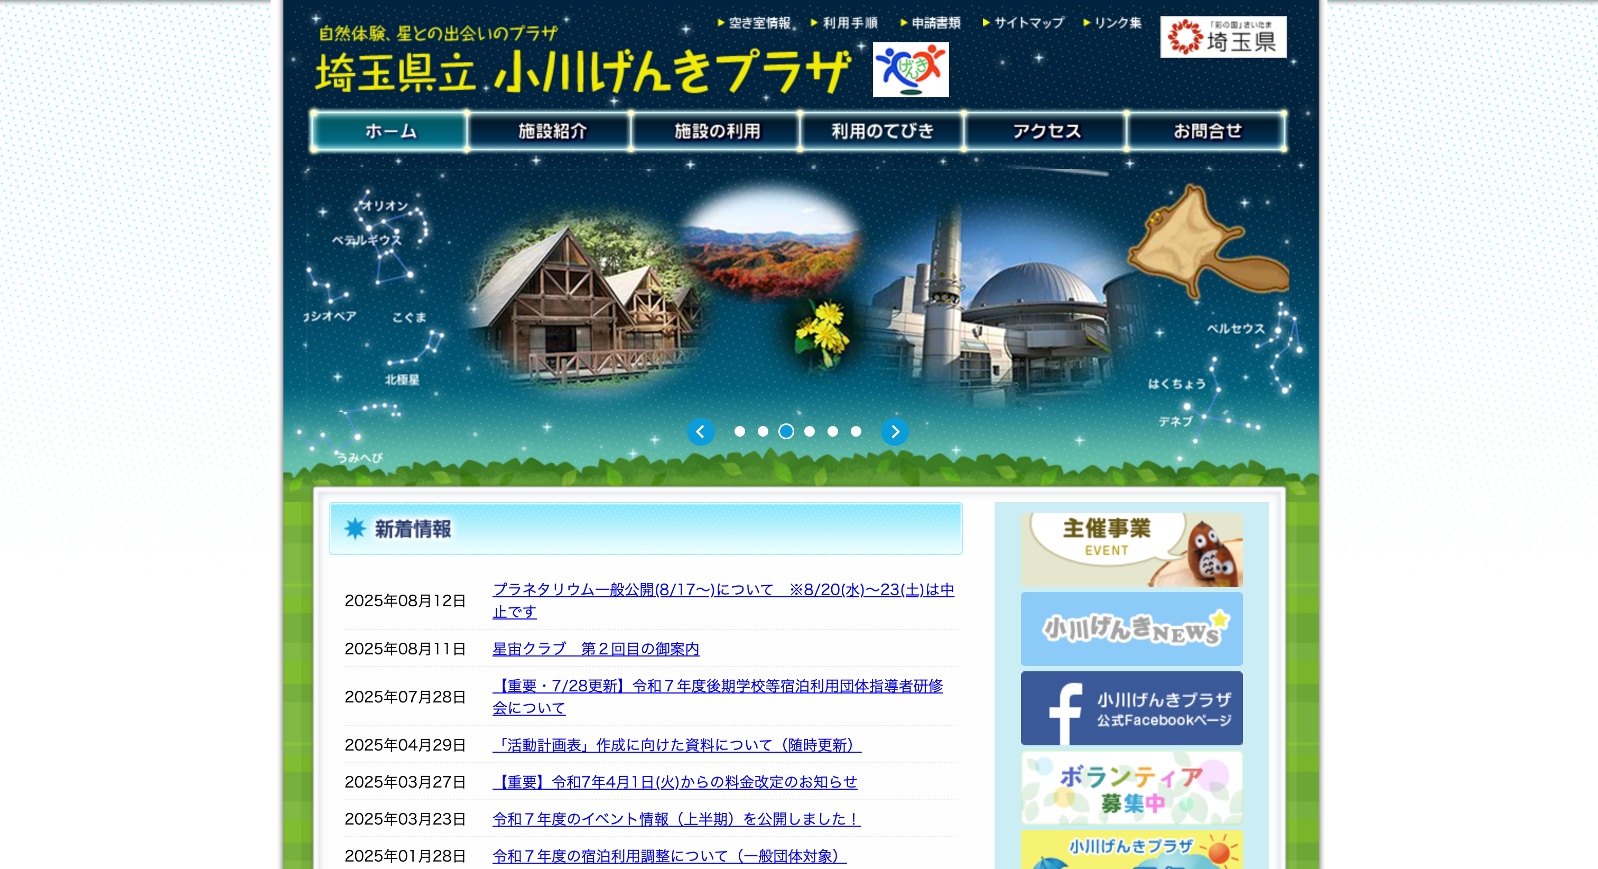Open the 利用手順 header link
The width and height of the screenshot is (1598, 869).
click(x=844, y=23)
